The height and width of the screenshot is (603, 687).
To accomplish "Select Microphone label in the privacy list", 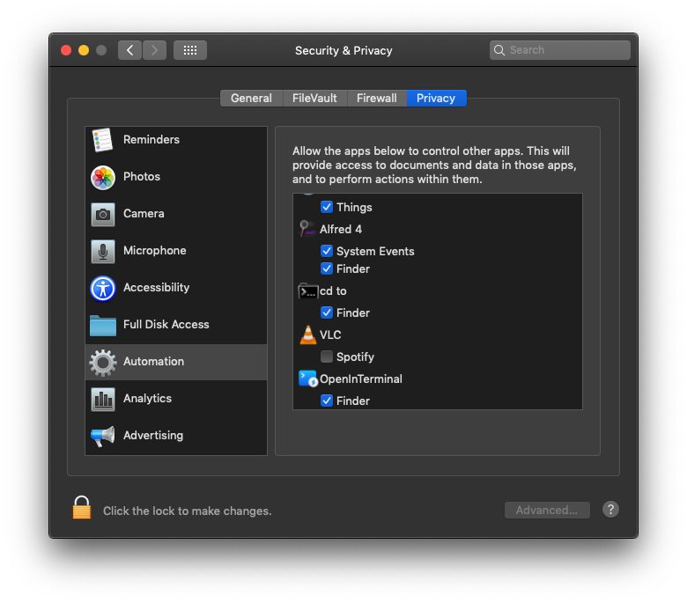I will click(x=155, y=251).
